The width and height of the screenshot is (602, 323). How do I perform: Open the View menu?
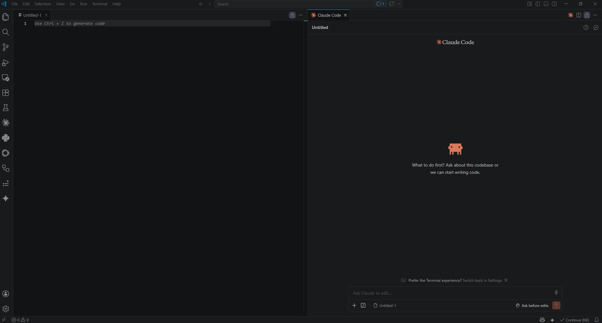point(60,4)
